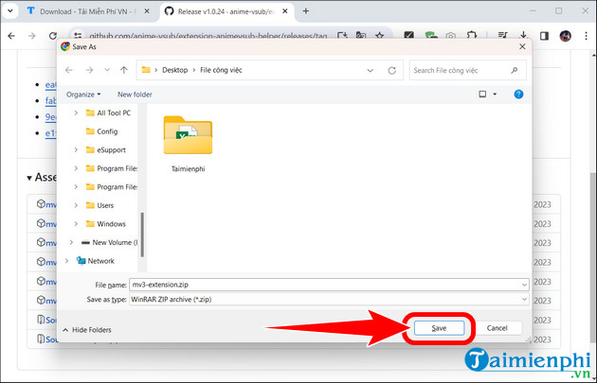Expand the Network tree node

(65, 261)
